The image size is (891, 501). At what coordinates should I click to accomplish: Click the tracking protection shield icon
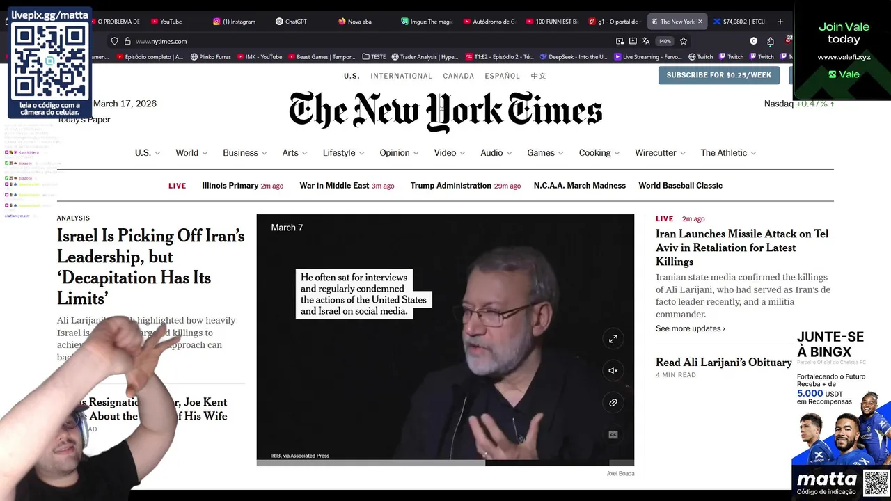(x=115, y=41)
